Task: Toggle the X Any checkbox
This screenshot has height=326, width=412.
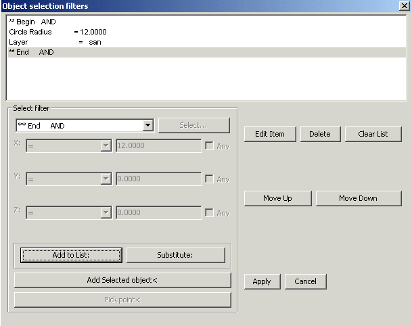Action: [210, 146]
